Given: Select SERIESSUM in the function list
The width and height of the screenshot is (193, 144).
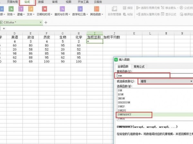Looking at the screenshot, I should click(155, 102).
